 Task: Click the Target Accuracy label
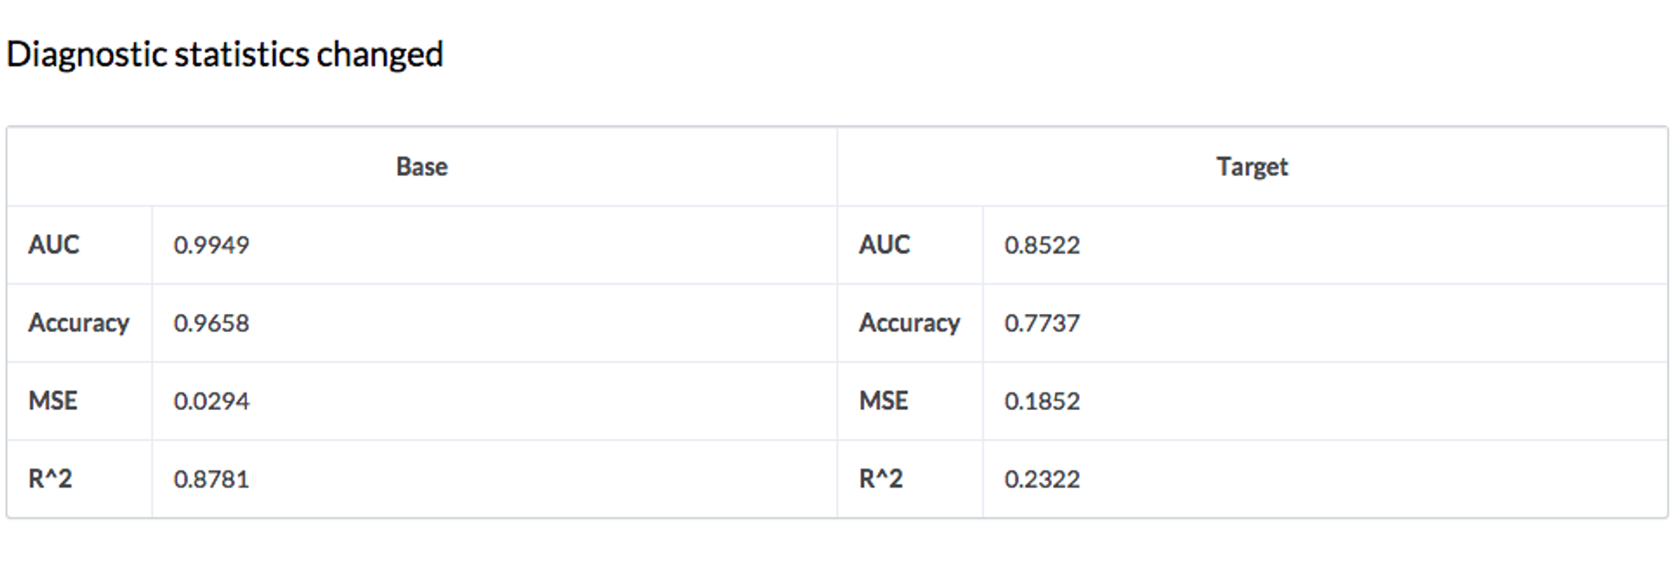tap(909, 323)
